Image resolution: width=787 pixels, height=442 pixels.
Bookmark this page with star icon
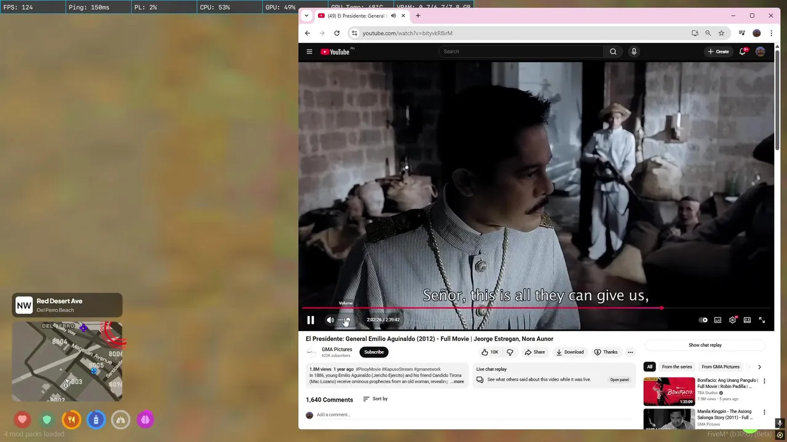click(x=722, y=33)
